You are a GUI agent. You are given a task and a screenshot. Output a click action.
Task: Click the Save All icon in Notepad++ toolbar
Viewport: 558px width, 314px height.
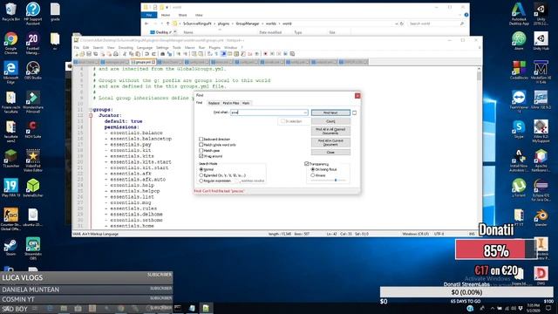pyautogui.click(x=95, y=54)
